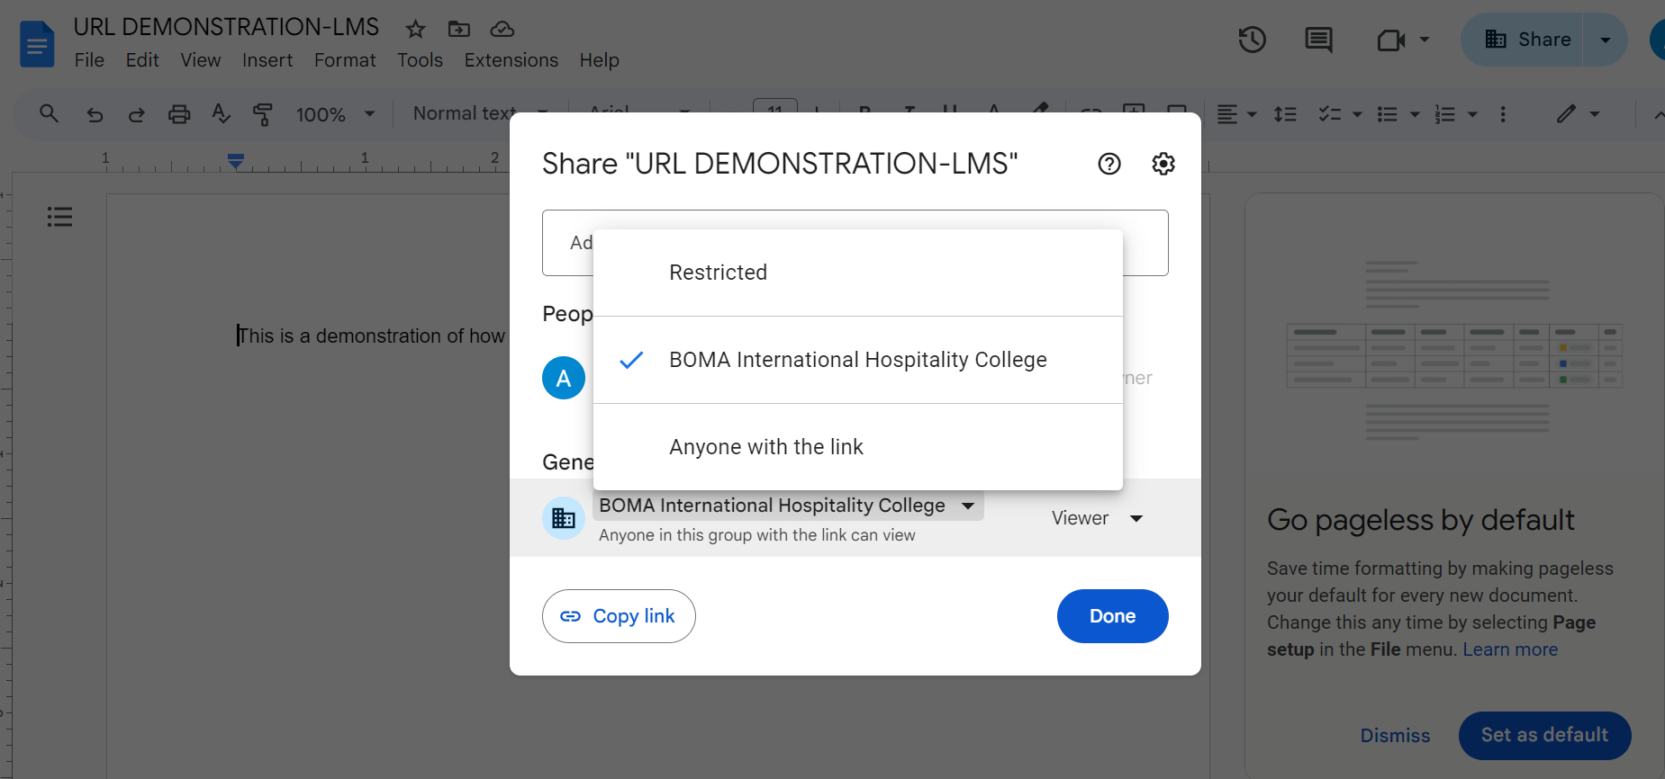Open the numbered list options arrow

click(1472, 114)
